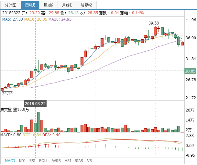197x165 pixels.
Task: Click the 41.96 price axis label
Action: [x=191, y=20]
